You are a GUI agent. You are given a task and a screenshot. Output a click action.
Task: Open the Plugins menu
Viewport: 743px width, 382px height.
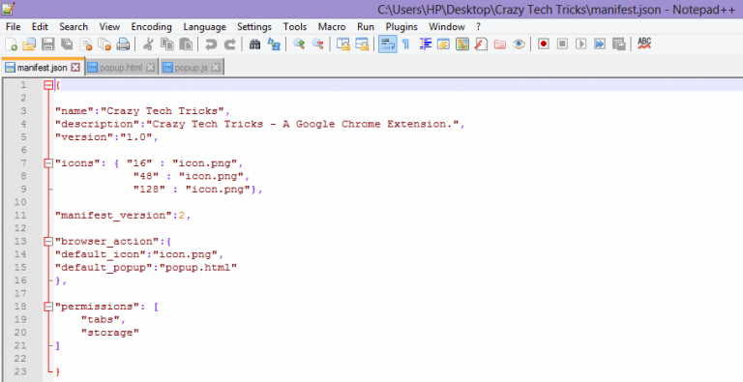(x=401, y=26)
